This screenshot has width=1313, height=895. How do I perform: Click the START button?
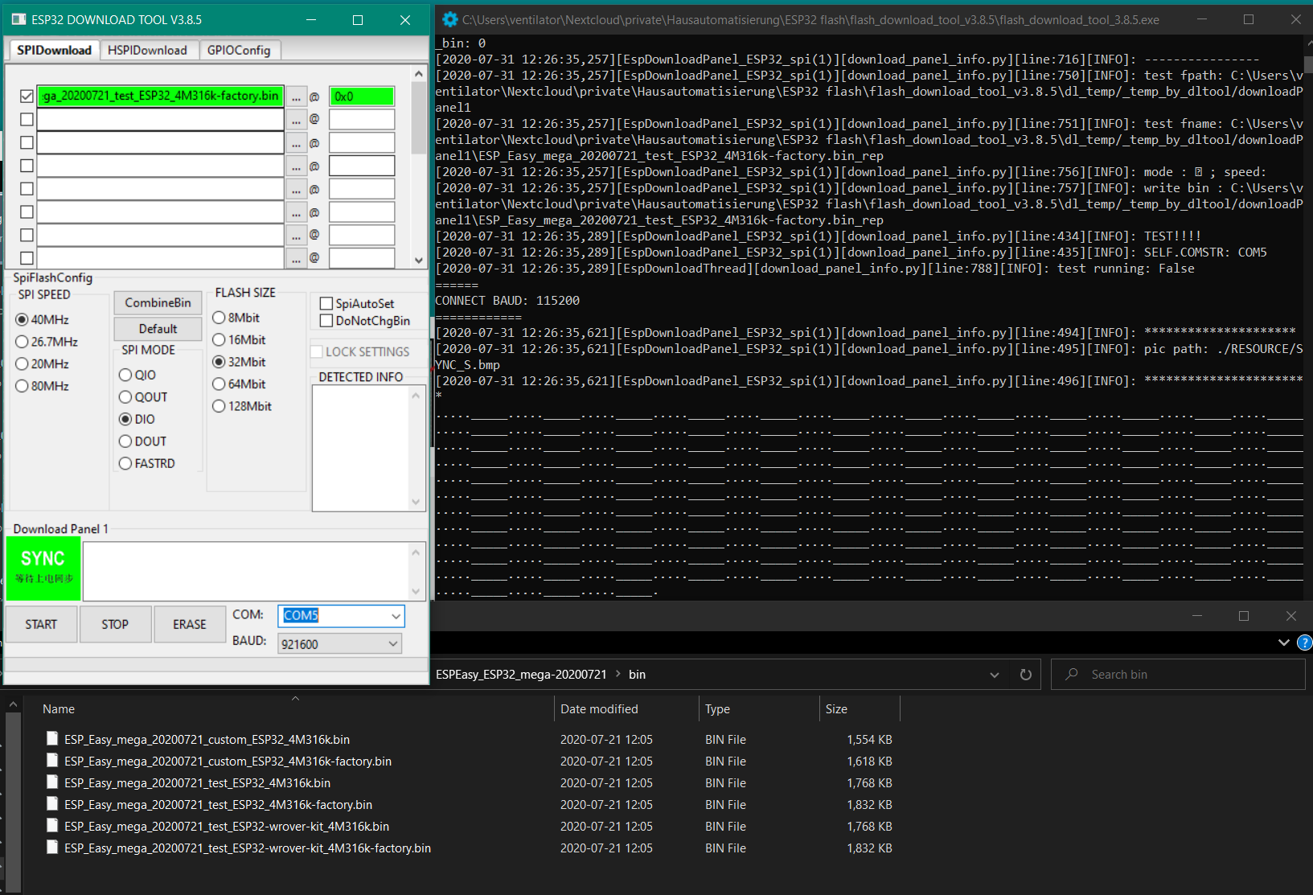41,624
